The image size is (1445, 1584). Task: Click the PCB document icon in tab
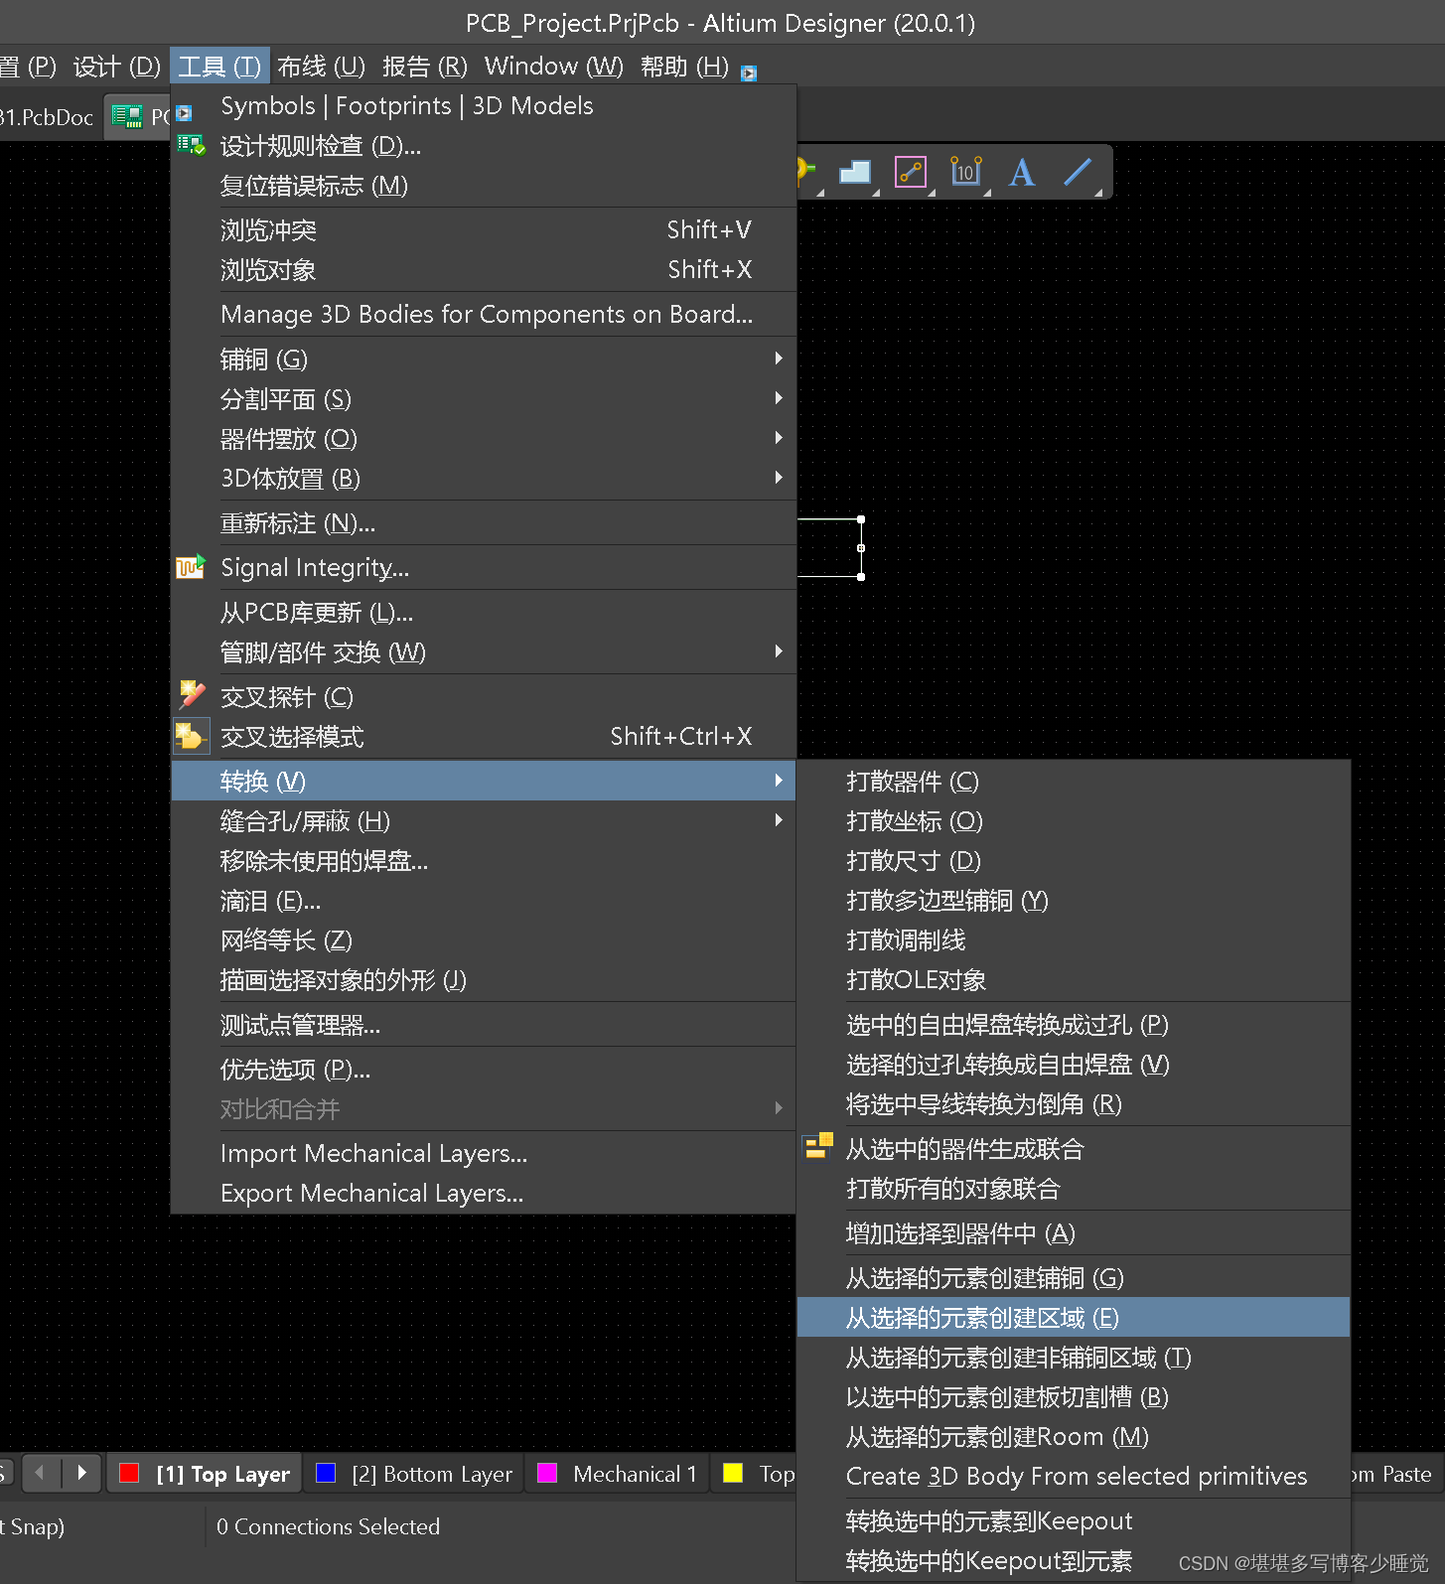click(127, 116)
